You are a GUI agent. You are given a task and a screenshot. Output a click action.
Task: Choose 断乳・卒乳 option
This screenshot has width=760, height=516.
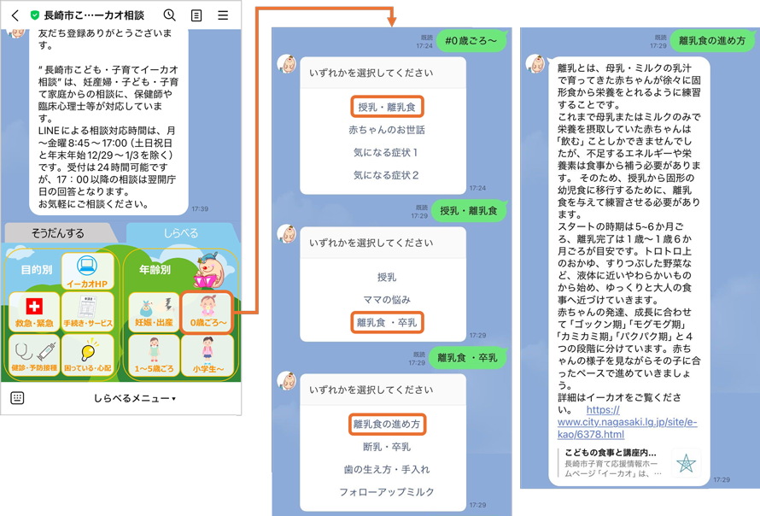click(x=387, y=447)
